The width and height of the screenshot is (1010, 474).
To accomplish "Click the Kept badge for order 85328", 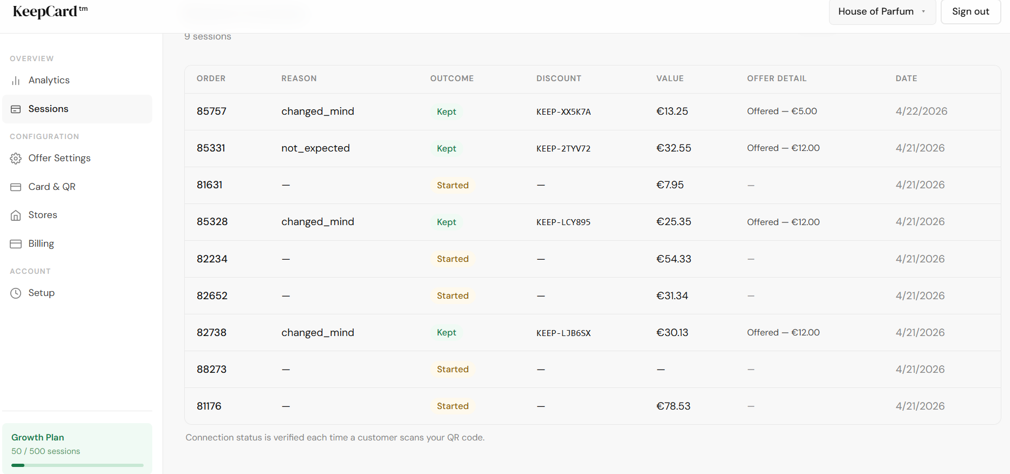I will pos(446,222).
